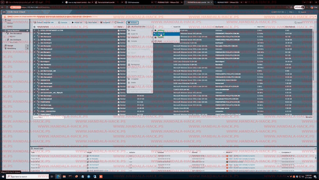
Task: Open Help from the Actions menu
Action: 140,87
